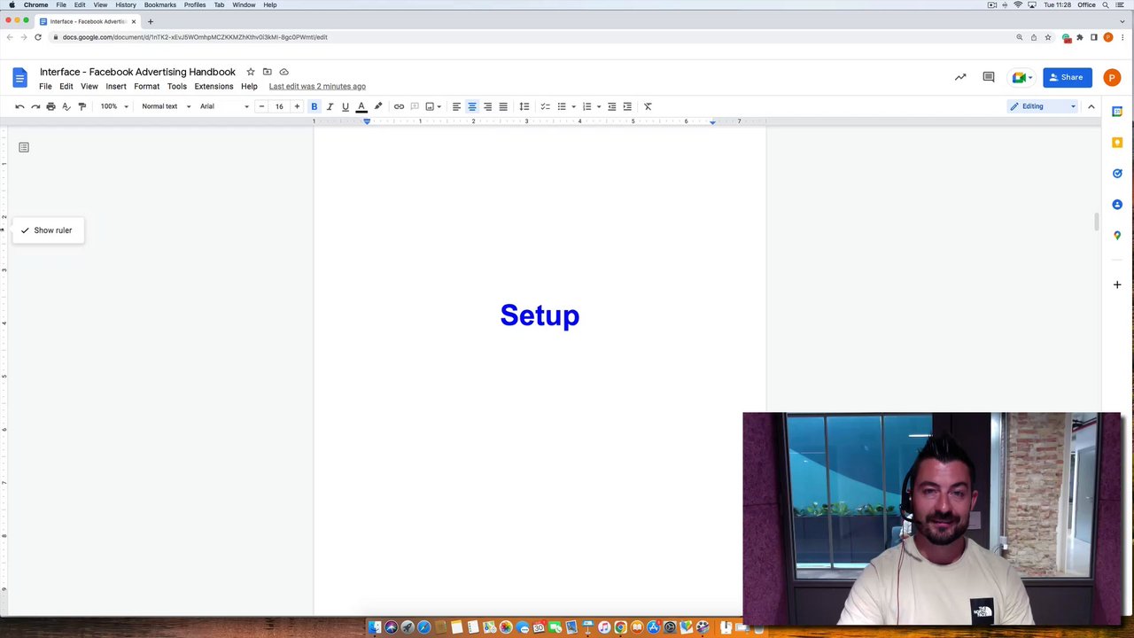Toggle italic formatting

(330, 106)
